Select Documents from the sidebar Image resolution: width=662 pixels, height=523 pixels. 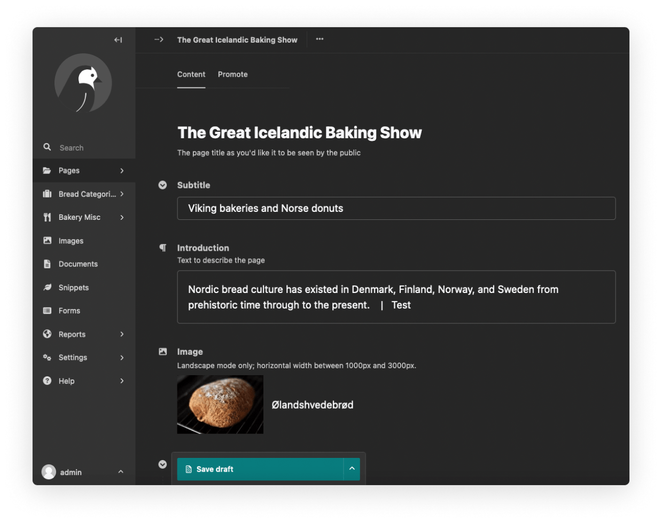coord(78,264)
